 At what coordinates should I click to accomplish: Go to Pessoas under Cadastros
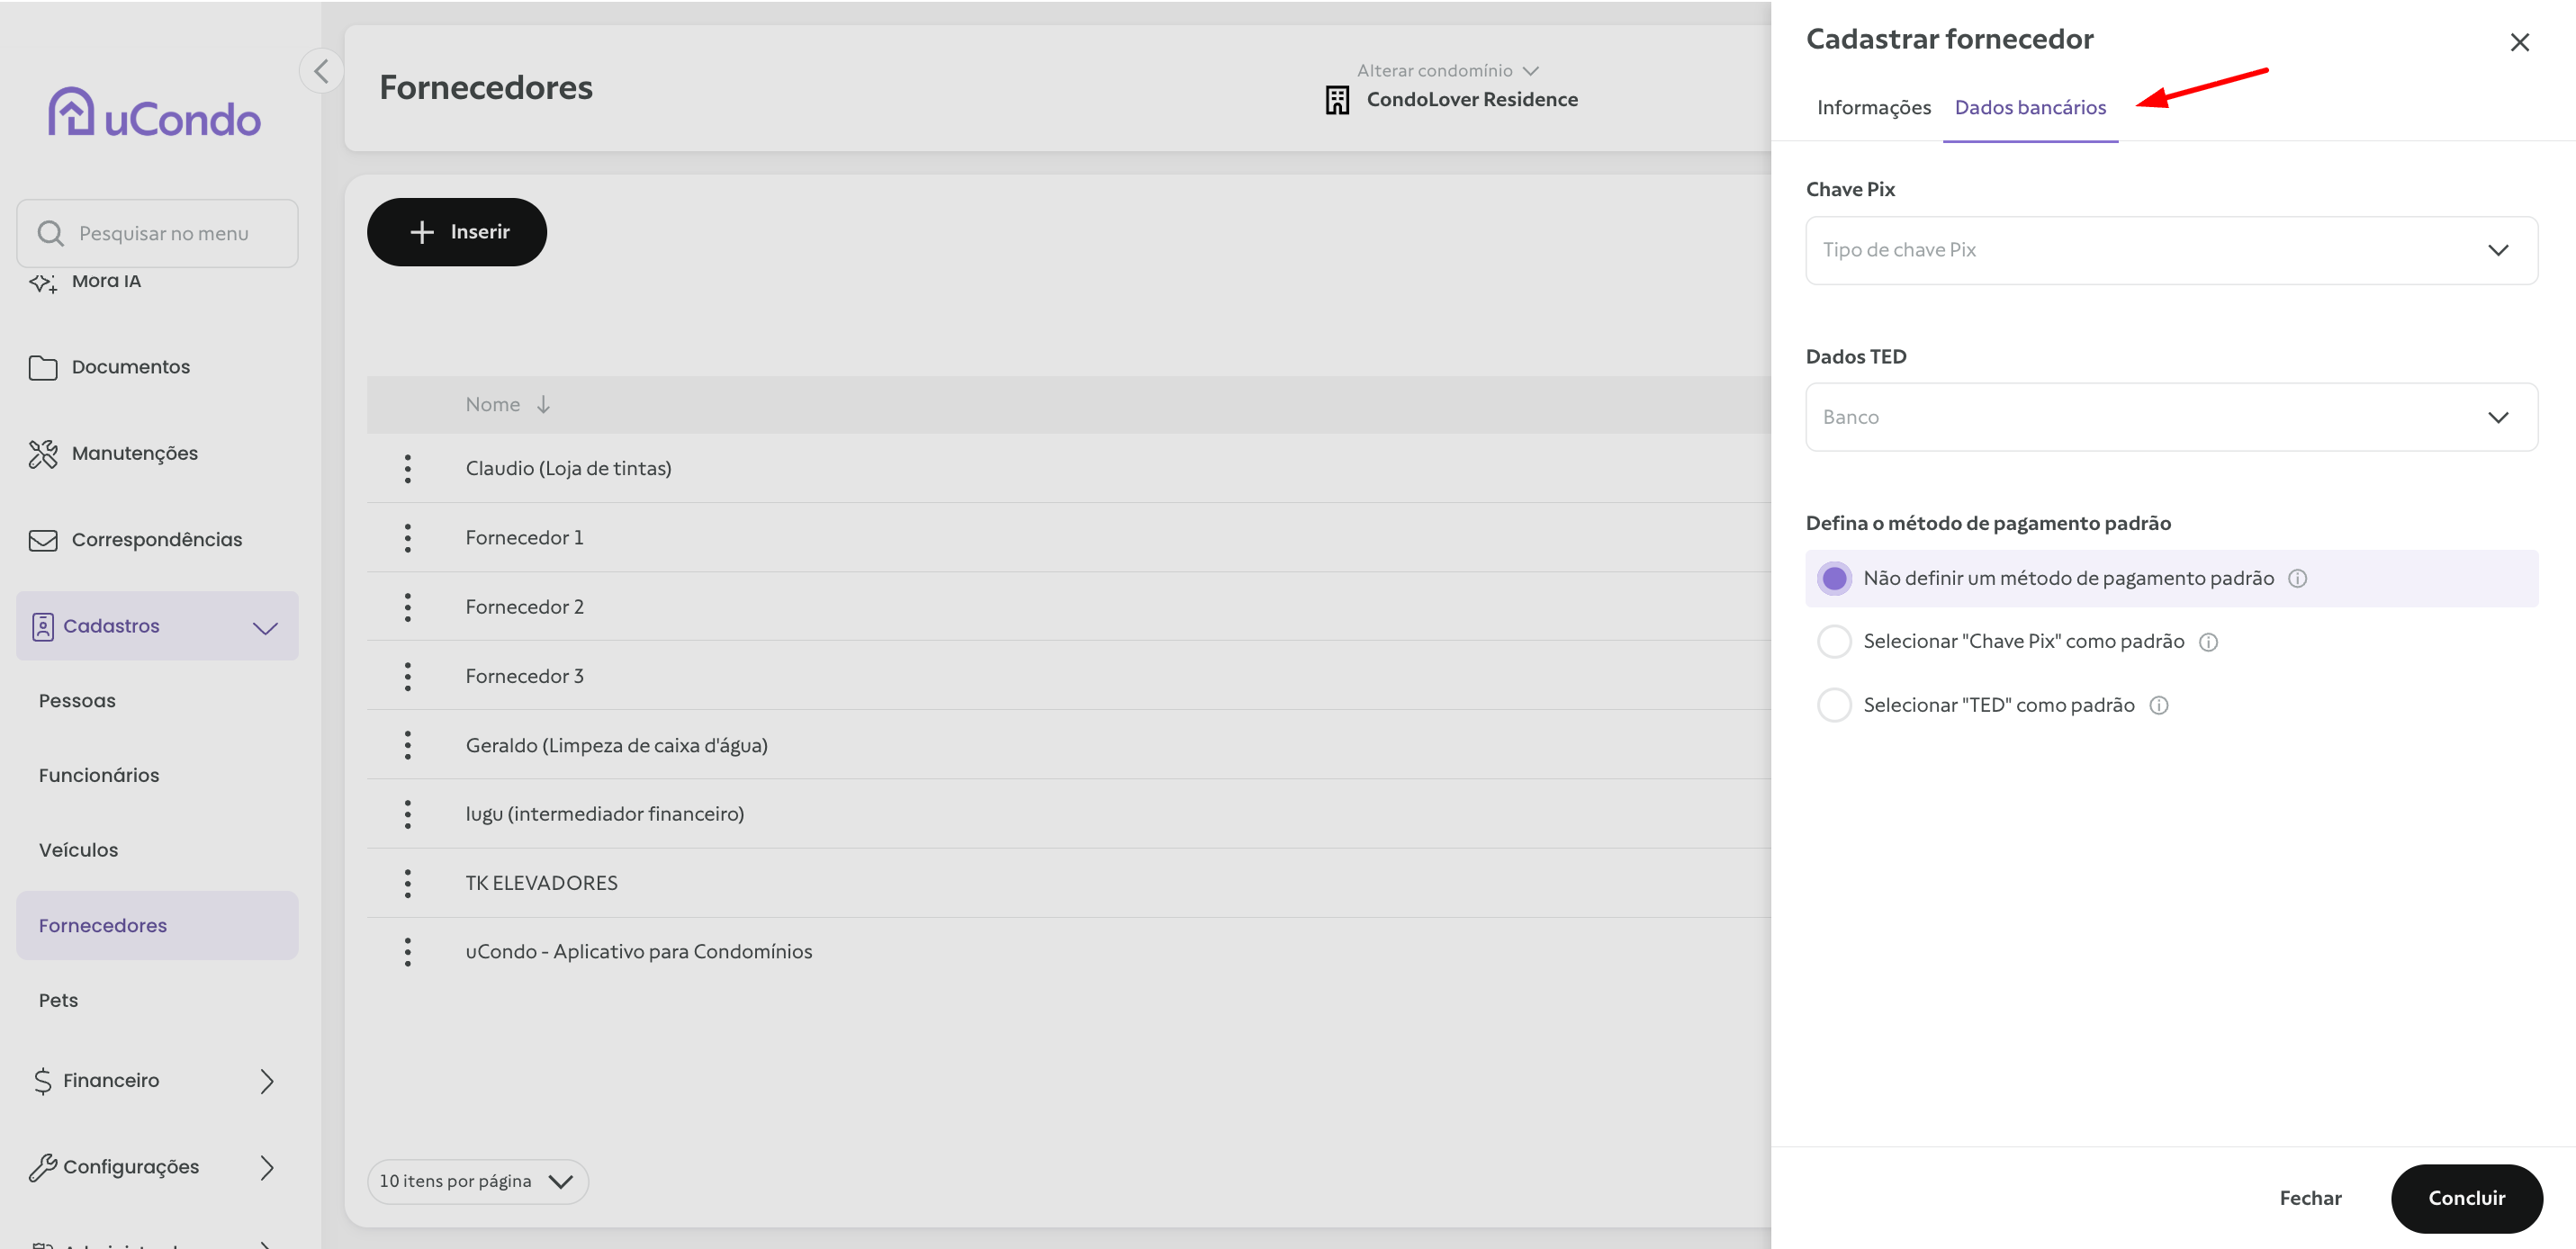(77, 701)
